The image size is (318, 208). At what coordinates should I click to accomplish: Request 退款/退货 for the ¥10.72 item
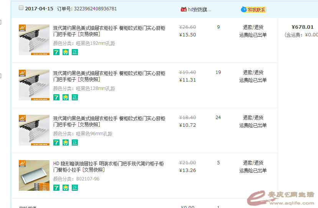tap(253, 118)
